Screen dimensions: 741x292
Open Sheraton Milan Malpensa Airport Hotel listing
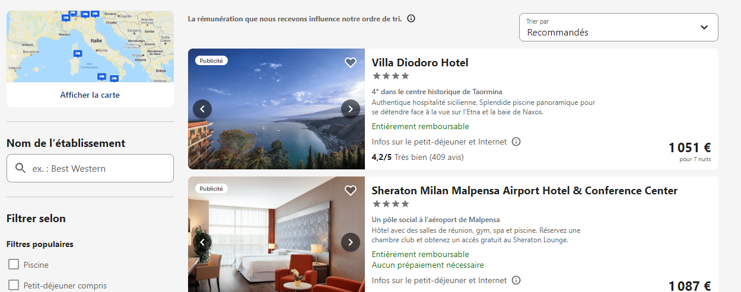coord(524,191)
